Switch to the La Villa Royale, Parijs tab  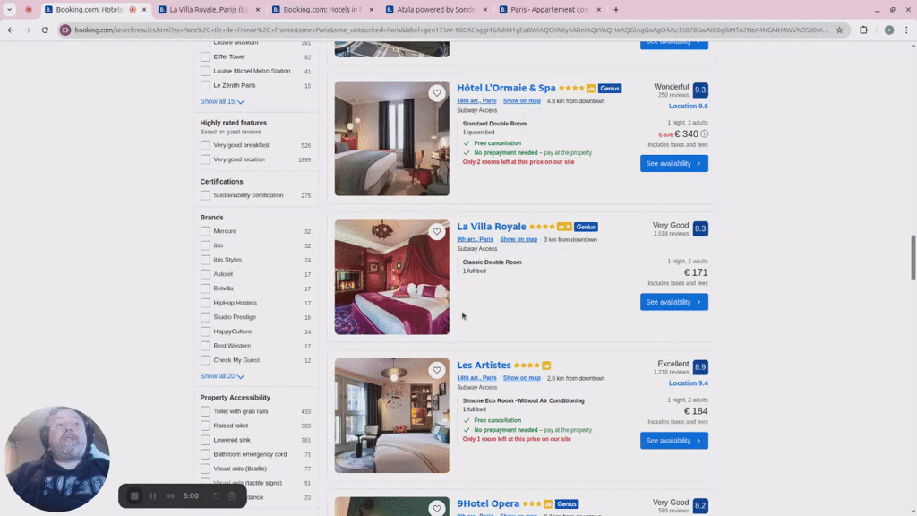[x=209, y=9]
